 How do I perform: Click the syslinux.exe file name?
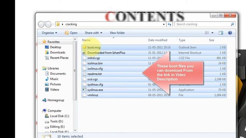(95, 90)
